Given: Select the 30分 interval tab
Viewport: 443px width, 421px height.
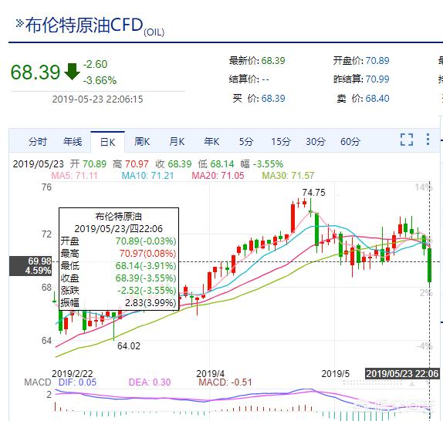Looking at the screenshot, I should 316,141.
